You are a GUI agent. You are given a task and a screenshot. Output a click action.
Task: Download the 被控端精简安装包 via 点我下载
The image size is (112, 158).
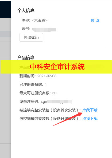(x=90, y=119)
